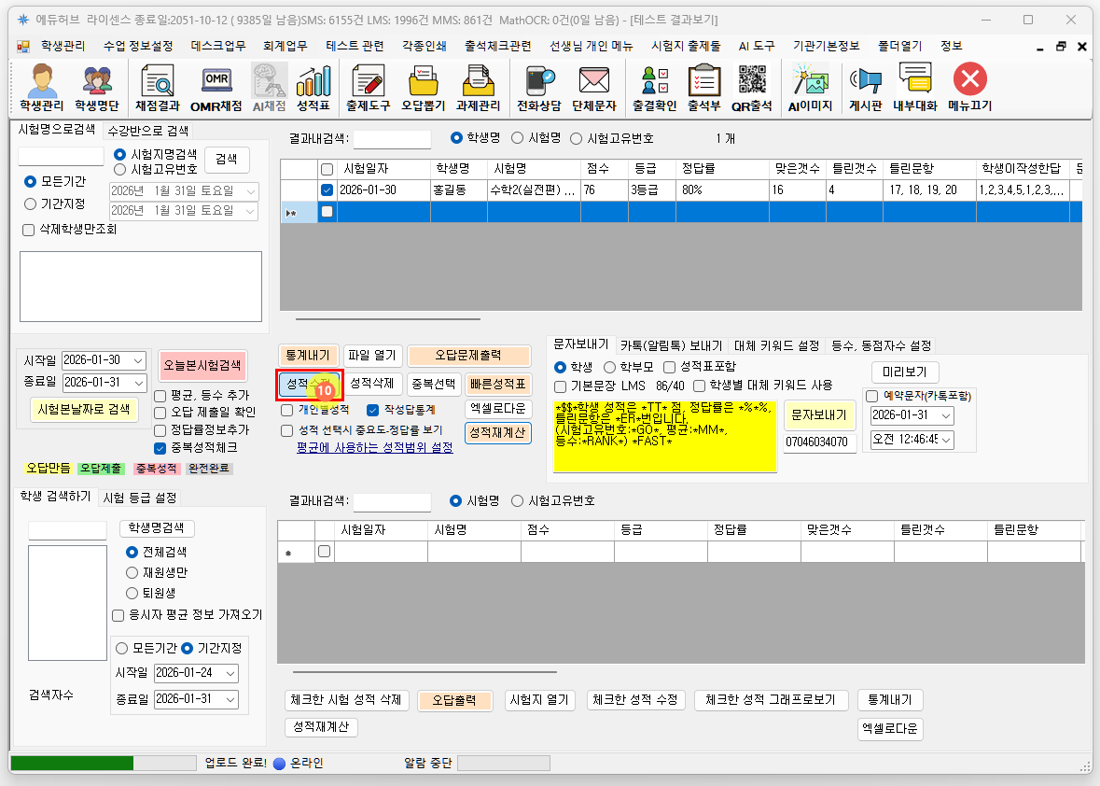Image resolution: width=1100 pixels, height=786 pixels.
Task: Click the 단체문자 envelope icon
Action: 593,88
